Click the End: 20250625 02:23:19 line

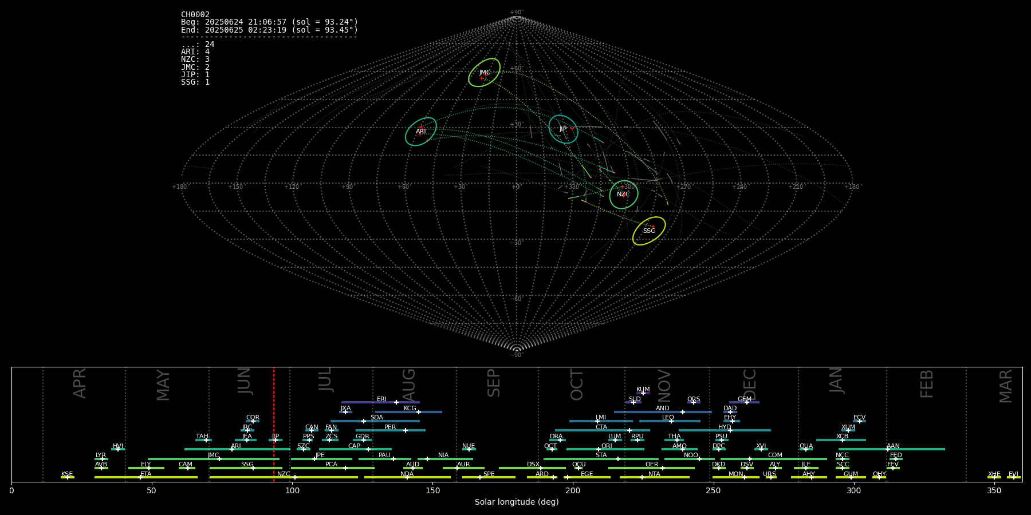pyautogui.click(x=269, y=30)
